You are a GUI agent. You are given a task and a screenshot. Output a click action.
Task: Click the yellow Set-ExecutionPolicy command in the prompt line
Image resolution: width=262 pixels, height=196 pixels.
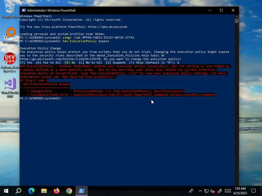click(80, 41)
